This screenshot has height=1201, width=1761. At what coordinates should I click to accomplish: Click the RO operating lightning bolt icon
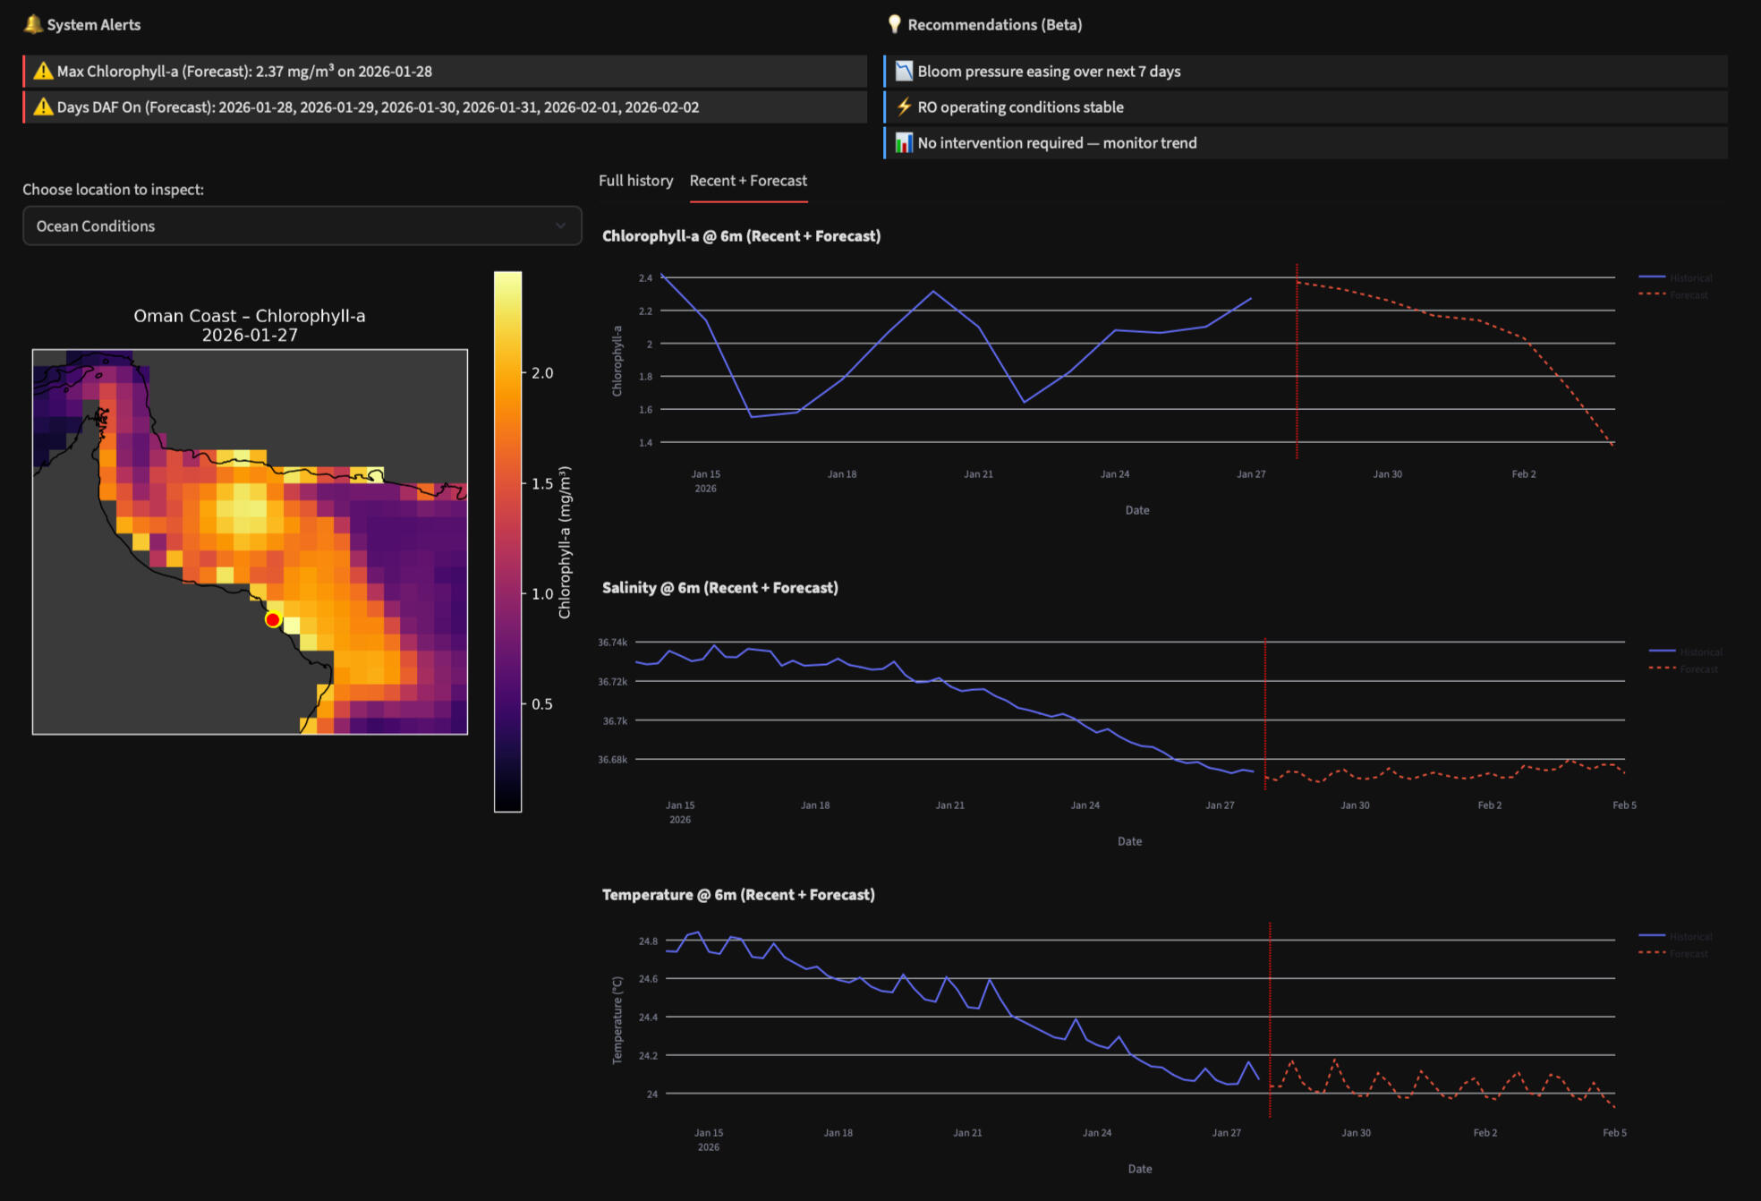[x=904, y=106]
